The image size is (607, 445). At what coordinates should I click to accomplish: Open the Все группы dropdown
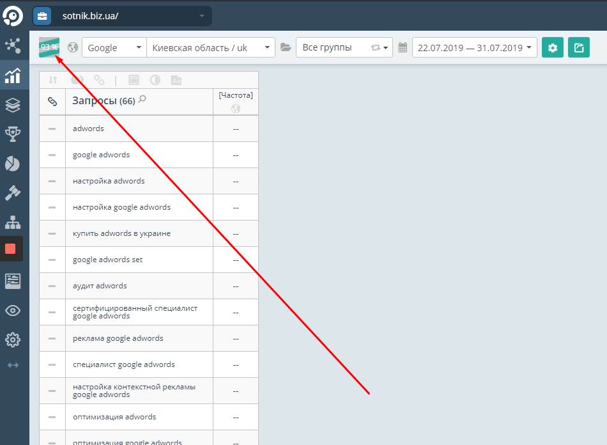(x=344, y=47)
